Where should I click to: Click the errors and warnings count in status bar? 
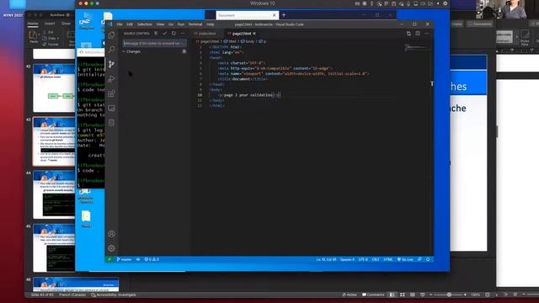(x=152, y=259)
